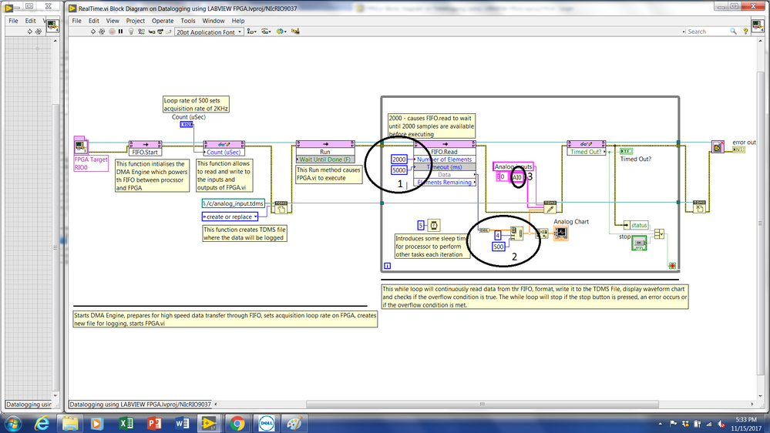Image resolution: width=770 pixels, height=433 pixels.
Task: Click the compound Or function
Action: (659, 233)
